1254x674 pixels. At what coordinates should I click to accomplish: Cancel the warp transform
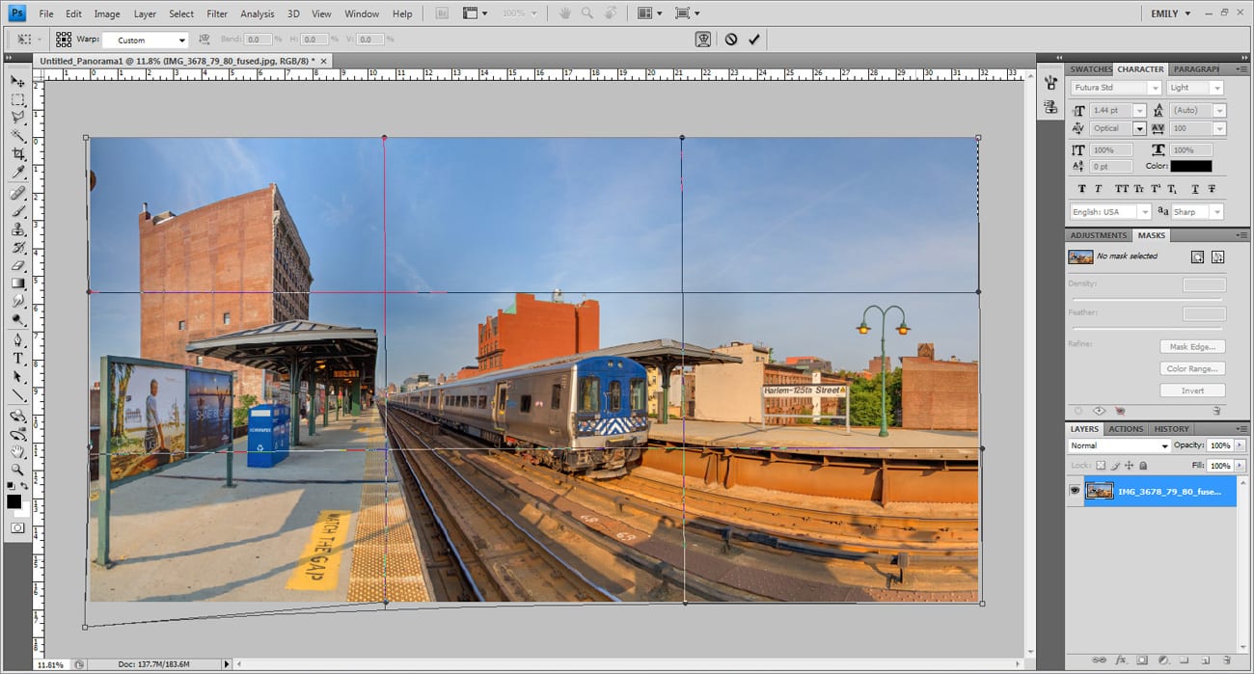(731, 40)
